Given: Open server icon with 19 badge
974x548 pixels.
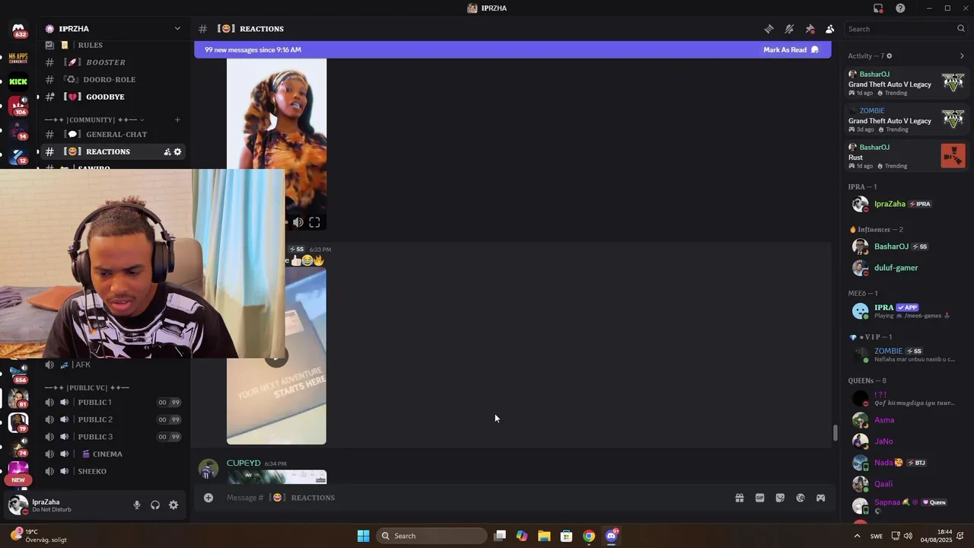Looking at the screenshot, I should (18, 422).
